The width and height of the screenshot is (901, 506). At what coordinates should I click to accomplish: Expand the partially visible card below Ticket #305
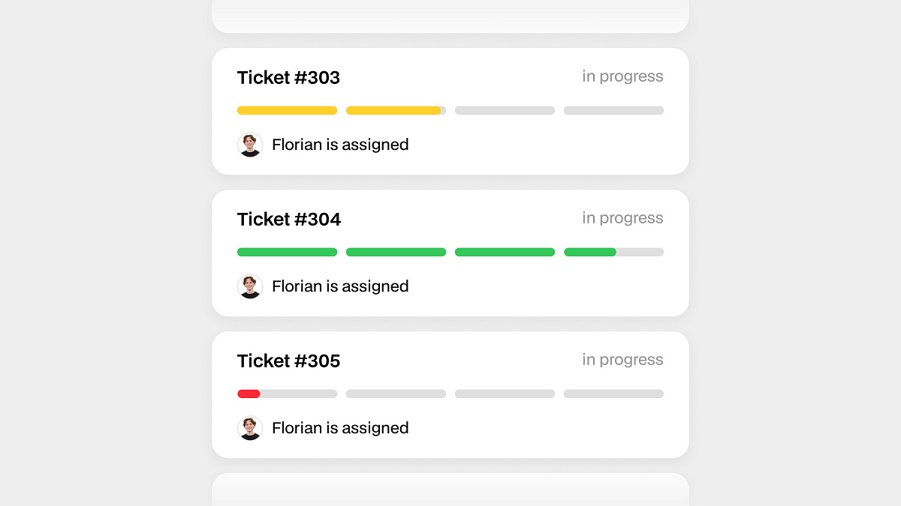[450, 491]
